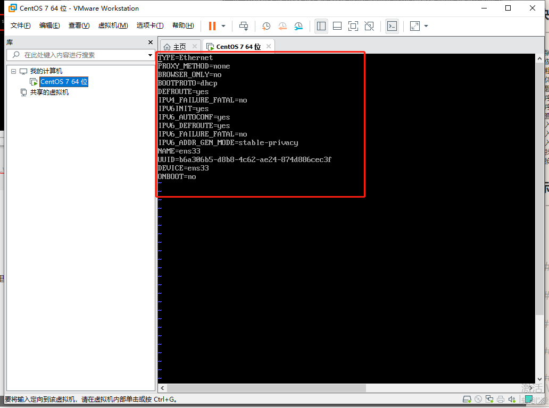Close the CentOS 7 64 位 tab
This screenshot has height=408, width=549.
click(x=269, y=46)
